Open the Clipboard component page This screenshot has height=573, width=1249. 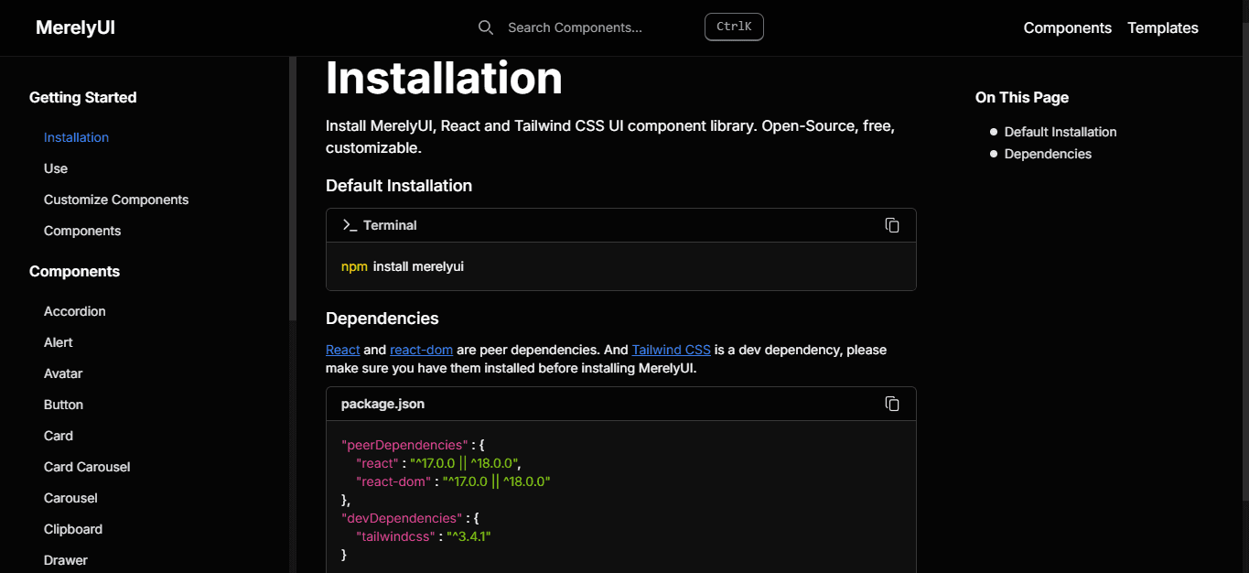[73, 529]
